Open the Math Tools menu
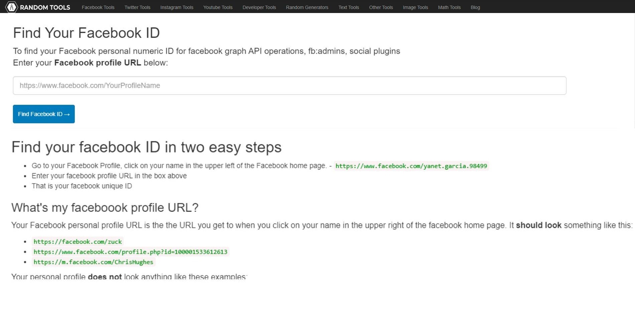 pyautogui.click(x=449, y=7)
